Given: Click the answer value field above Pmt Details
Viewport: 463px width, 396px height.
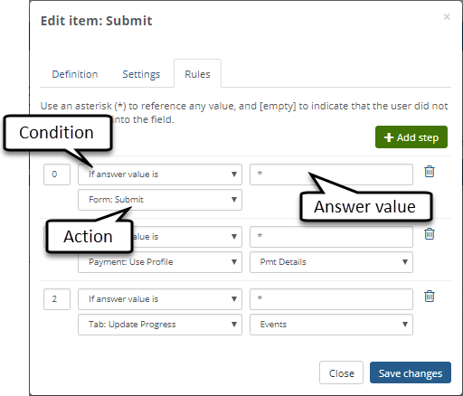Looking at the screenshot, I should 331,237.
